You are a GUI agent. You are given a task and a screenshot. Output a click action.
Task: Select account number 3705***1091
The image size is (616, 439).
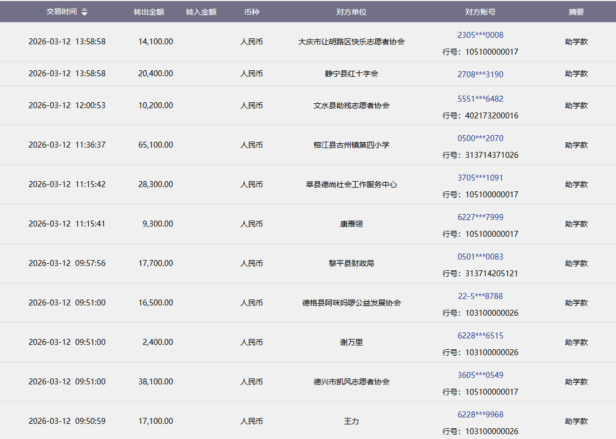point(480,178)
